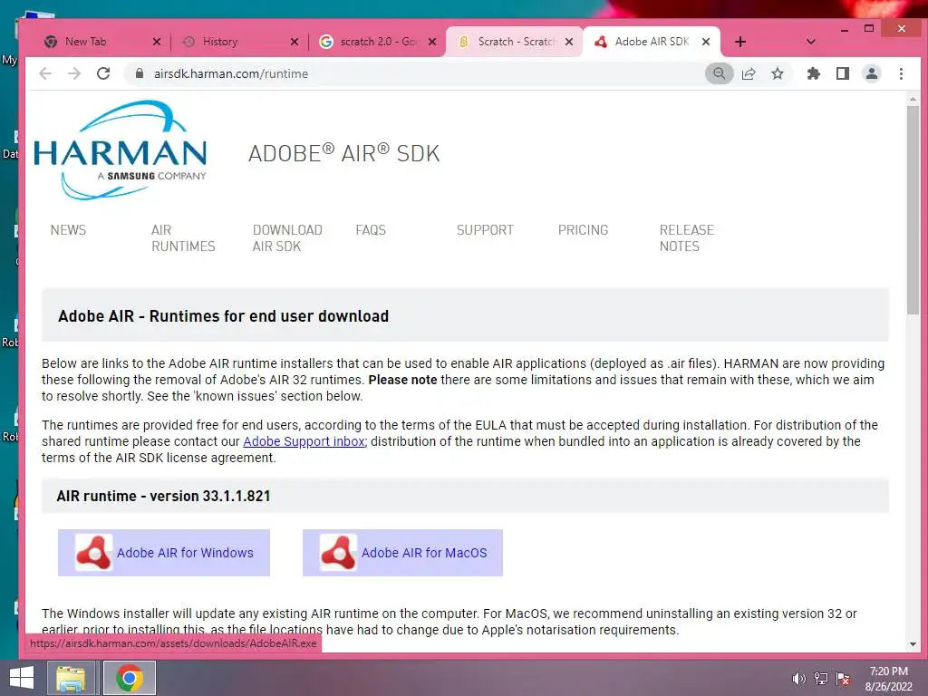Open the zoom magnifier in address bar
The height and width of the screenshot is (696, 928).
[x=719, y=73]
